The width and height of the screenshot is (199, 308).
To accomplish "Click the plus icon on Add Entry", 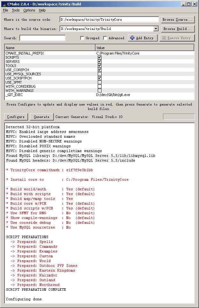I will [x=132, y=38].
